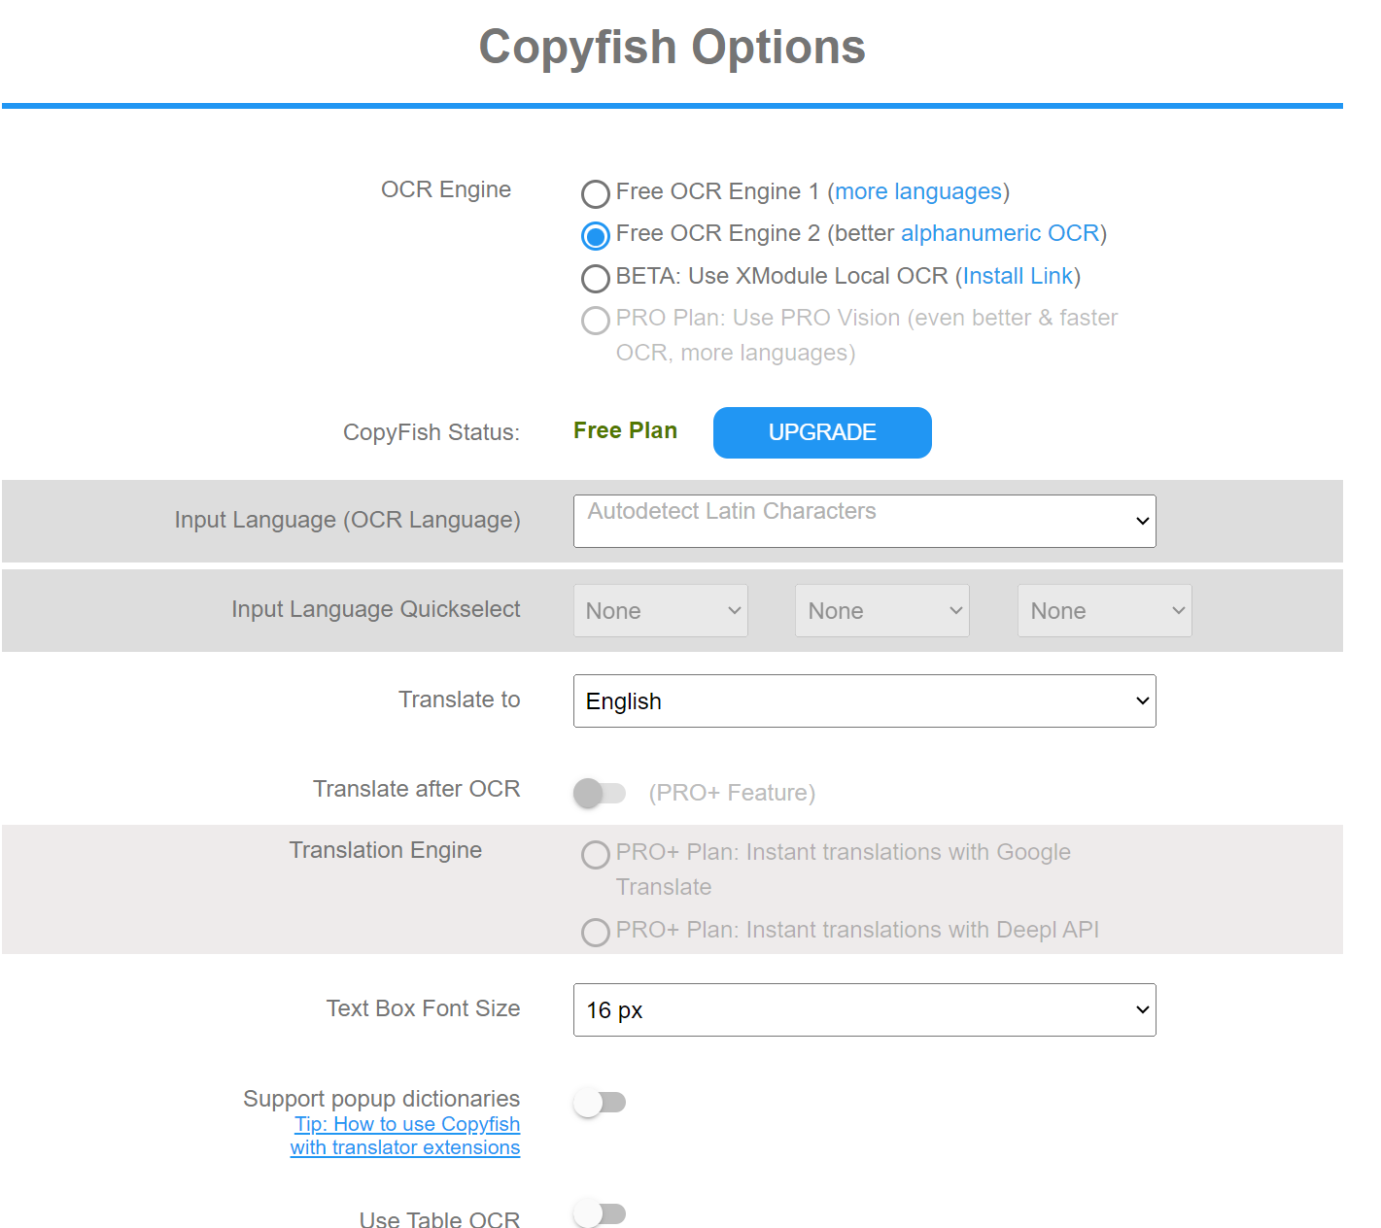The image size is (1381, 1228).
Task: Click the '(PRO+ Feature)' text
Action: pyautogui.click(x=732, y=793)
